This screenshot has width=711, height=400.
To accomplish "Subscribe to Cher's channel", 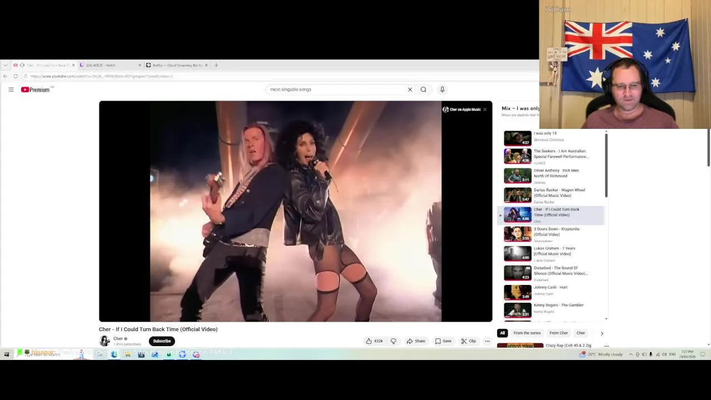I will click(162, 341).
